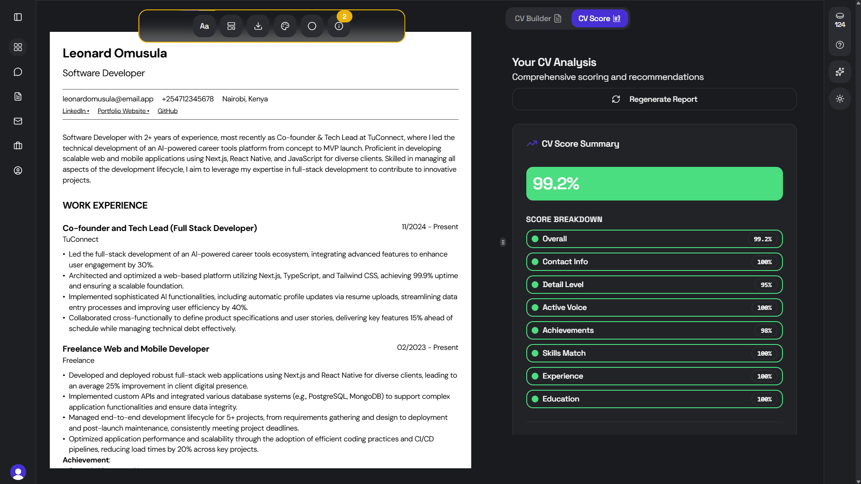Click the email leonardomusula@email.app

[108, 99]
